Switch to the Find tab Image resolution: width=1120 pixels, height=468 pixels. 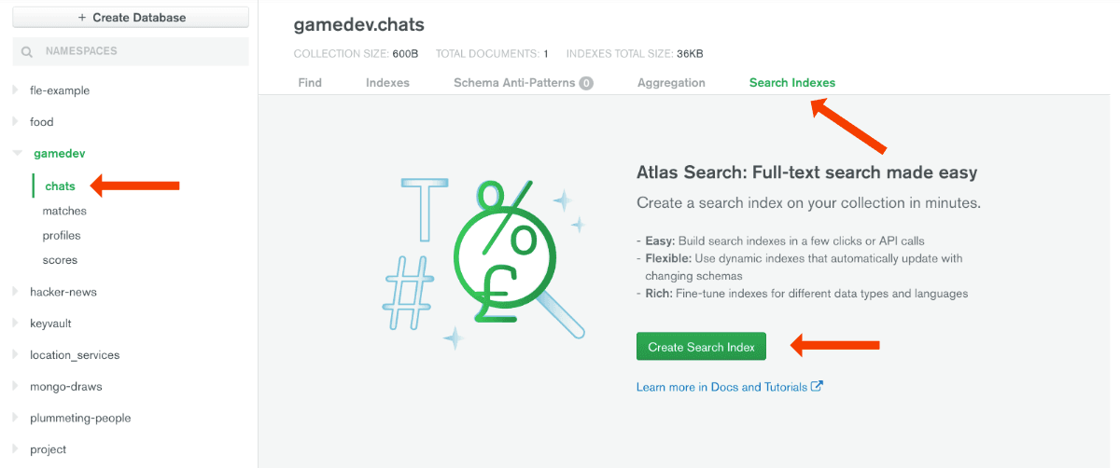310,83
